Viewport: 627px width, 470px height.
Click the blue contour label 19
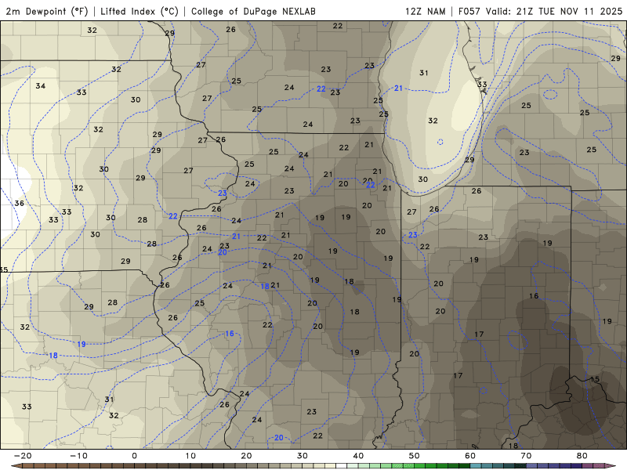point(82,344)
